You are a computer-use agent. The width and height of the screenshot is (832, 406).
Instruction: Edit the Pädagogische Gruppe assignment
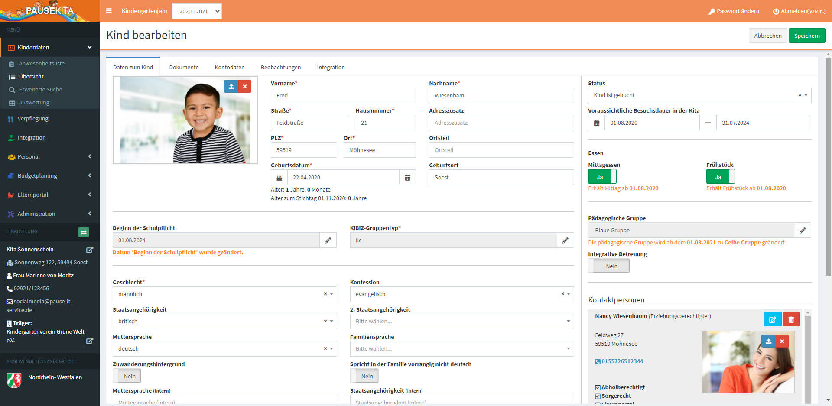802,231
